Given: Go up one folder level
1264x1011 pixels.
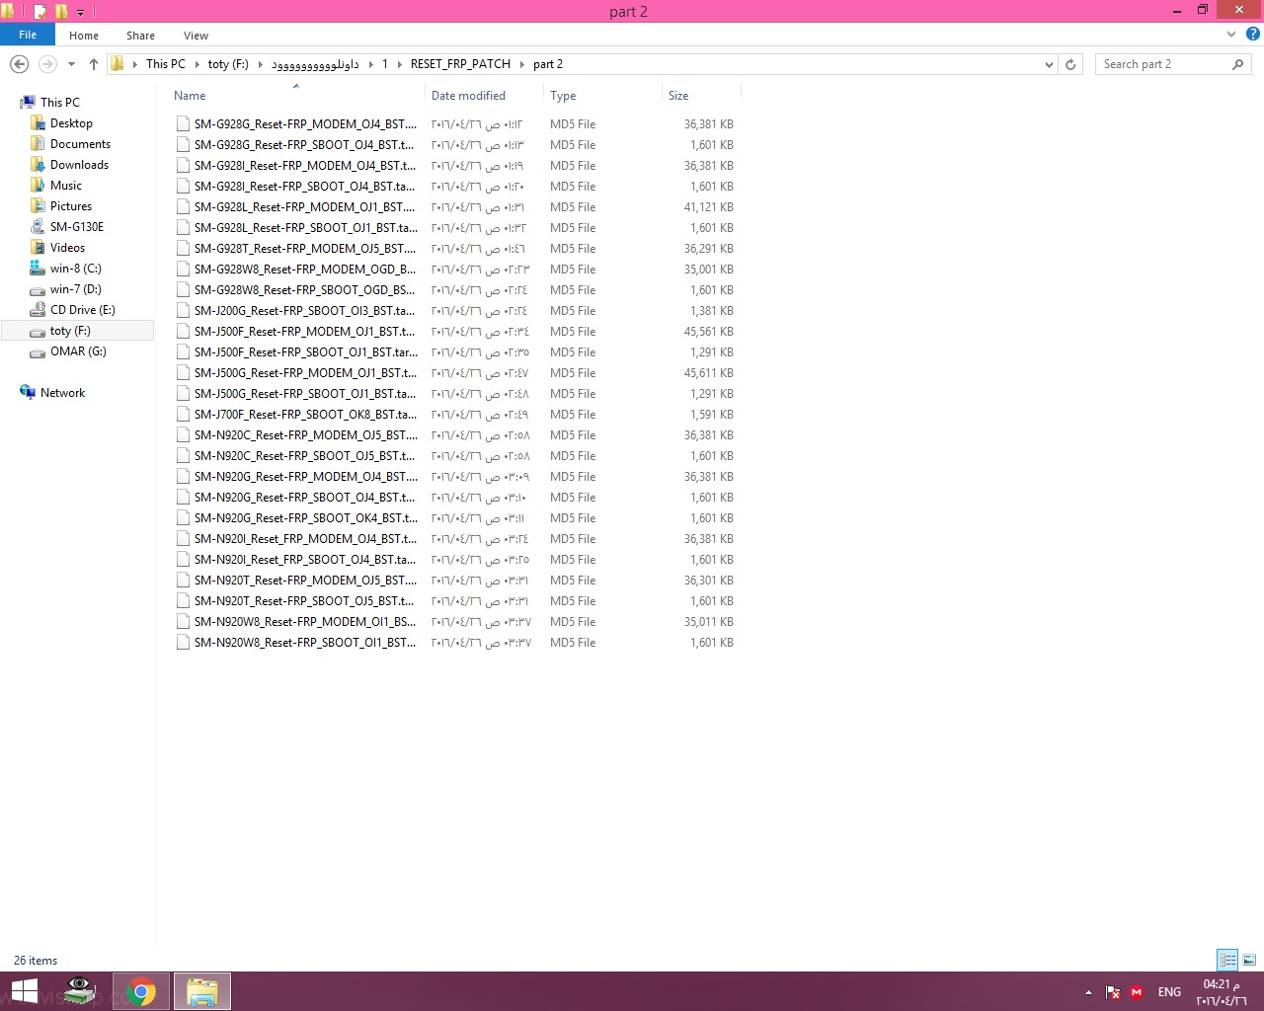Looking at the screenshot, I should point(94,64).
